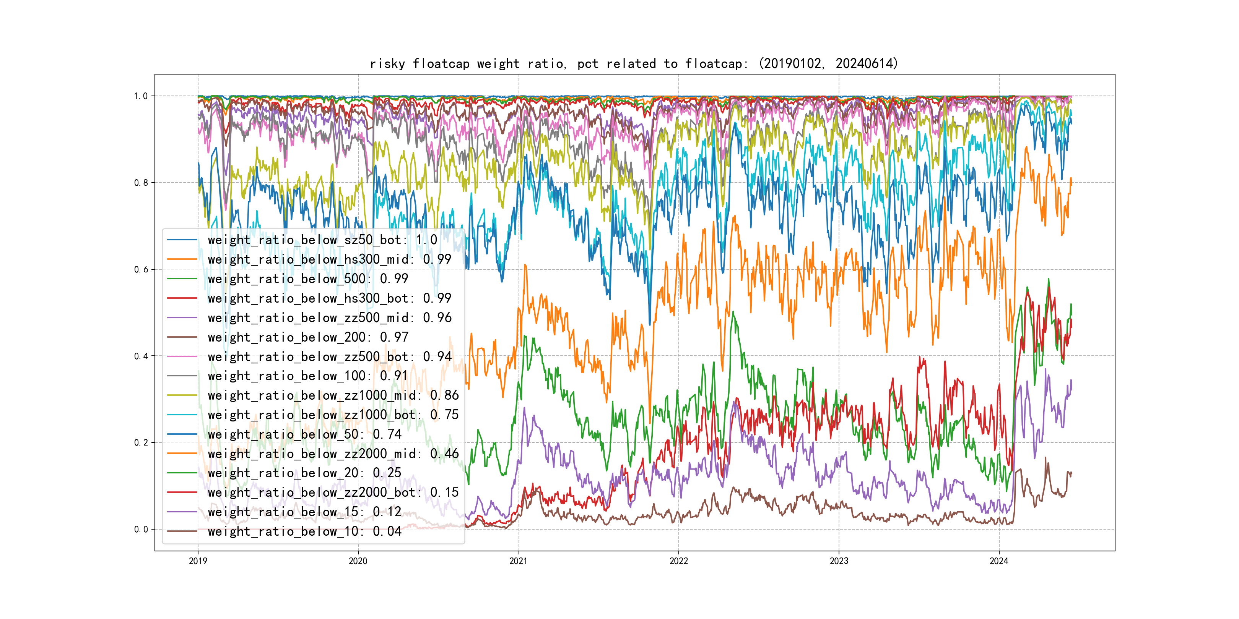Click the chart title text
This screenshot has width=1239, height=619.
coord(633,63)
